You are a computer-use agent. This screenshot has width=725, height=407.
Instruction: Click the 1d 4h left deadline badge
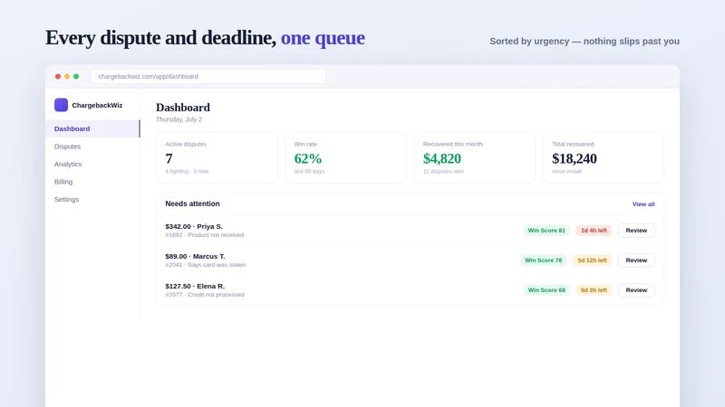pos(594,231)
